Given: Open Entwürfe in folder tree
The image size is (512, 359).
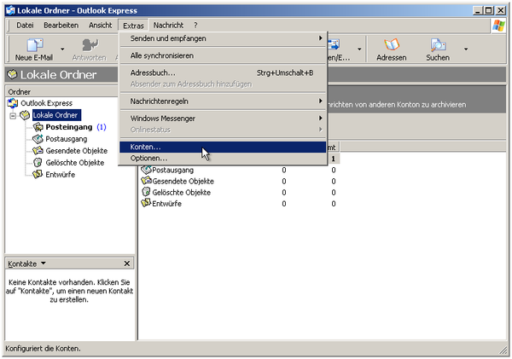Looking at the screenshot, I should coord(60,175).
